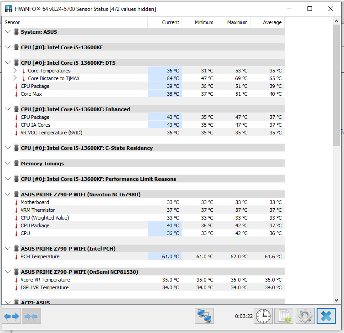Click scrollbar up arrow
This screenshot has width=344, height=333.
pos(336,21)
